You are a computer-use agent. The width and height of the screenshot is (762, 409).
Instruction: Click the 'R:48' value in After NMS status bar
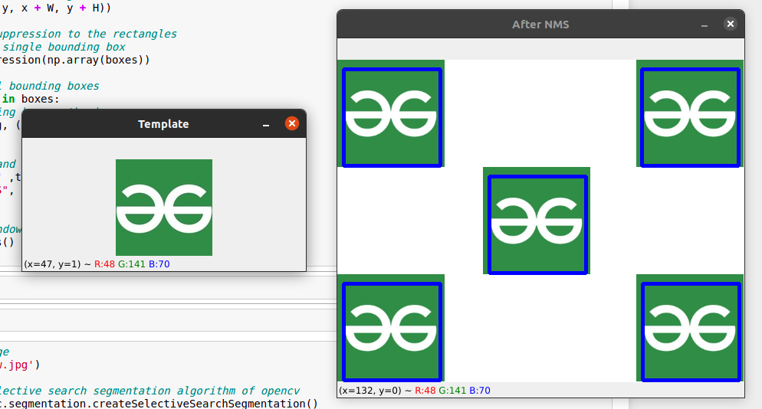425,391
